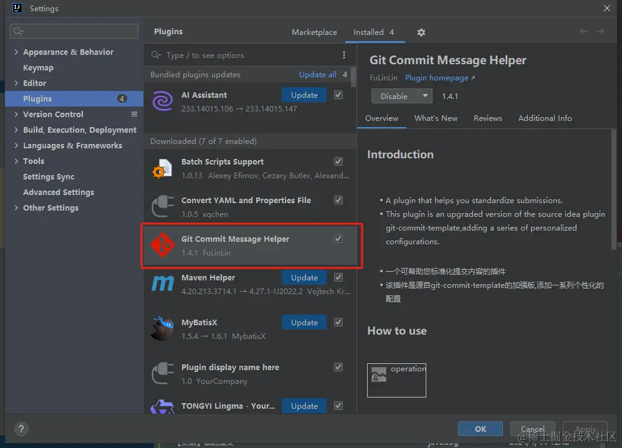Click the Convert YAML plugin icon

coord(163,207)
